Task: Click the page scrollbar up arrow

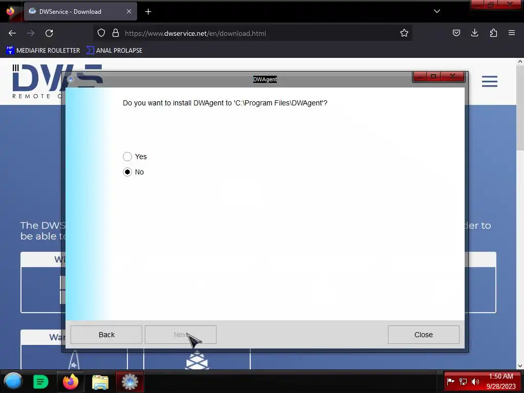Action: (x=520, y=62)
